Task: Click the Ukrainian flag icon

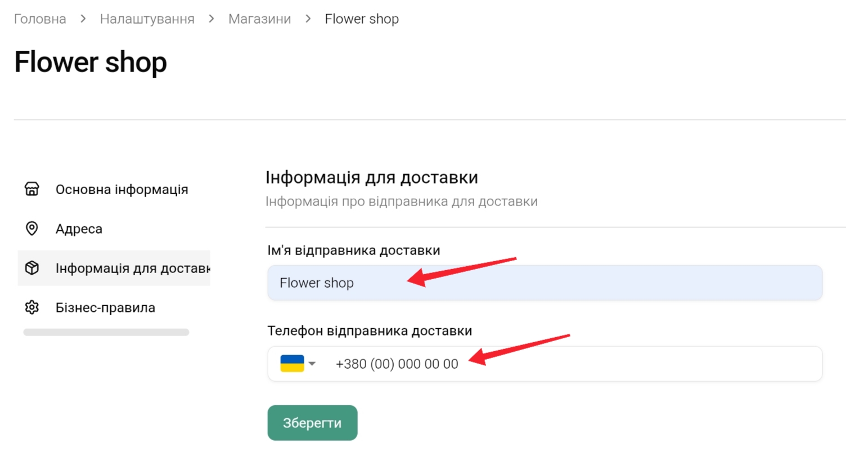Action: coord(292,364)
